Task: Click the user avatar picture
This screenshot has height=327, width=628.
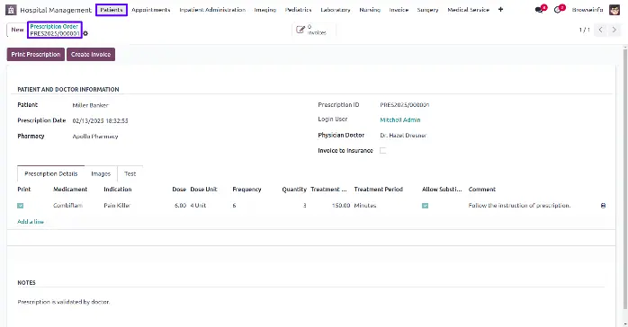Action: pyautogui.click(x=615, y=10)
